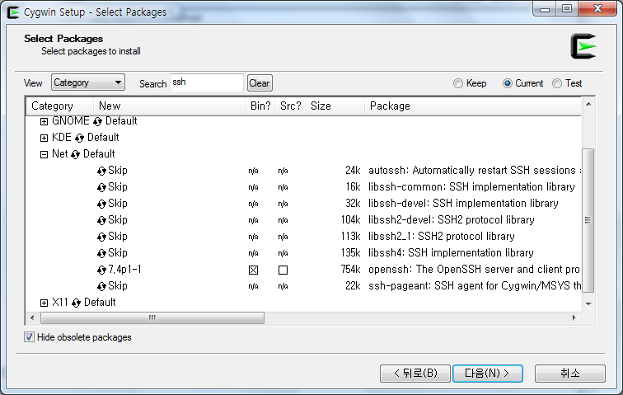Click the scroll up arrow
This screenshot has width=623, height=395.
588,104
